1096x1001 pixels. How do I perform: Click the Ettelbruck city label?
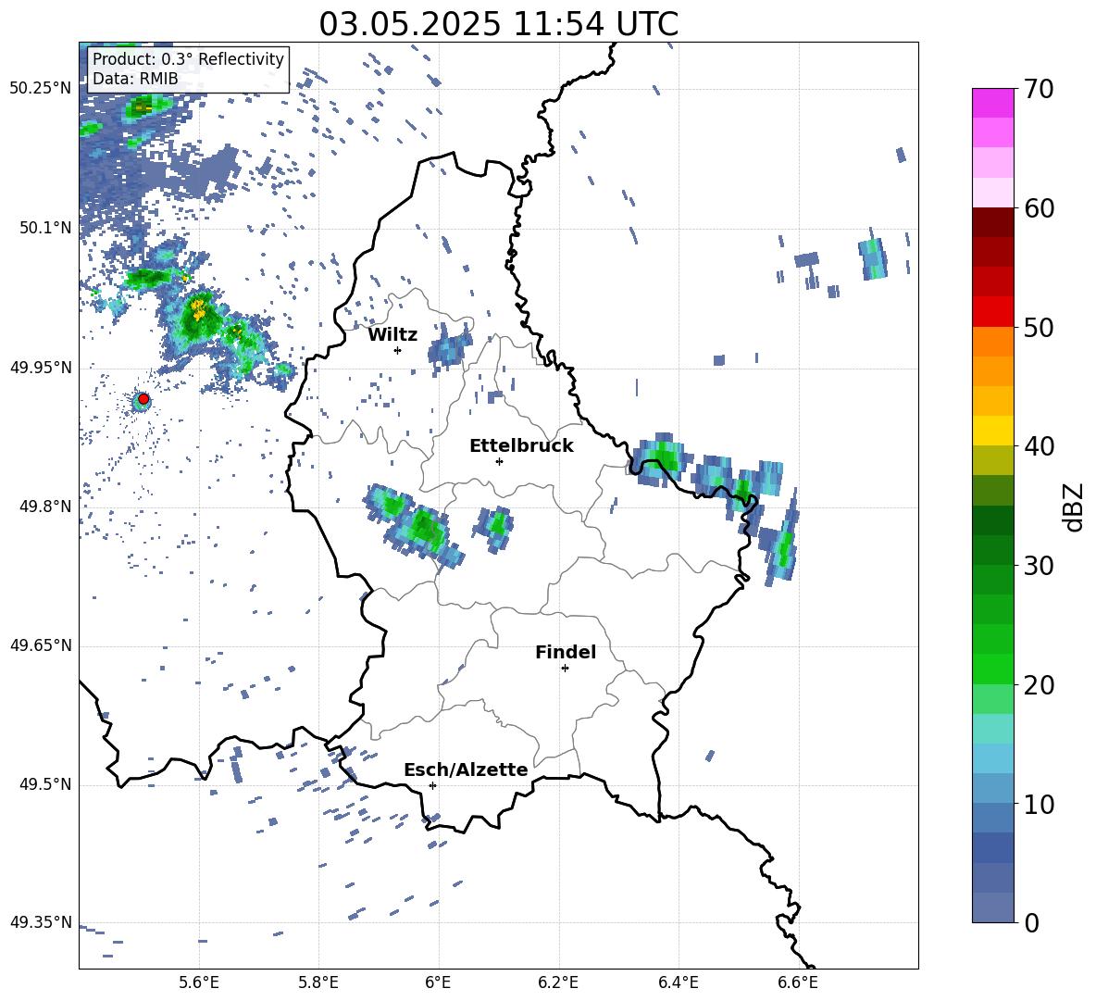coord(521,446)
